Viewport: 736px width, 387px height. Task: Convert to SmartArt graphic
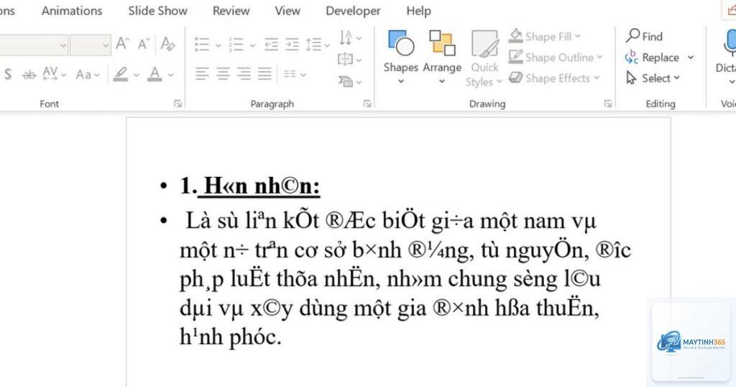[350, 82]
